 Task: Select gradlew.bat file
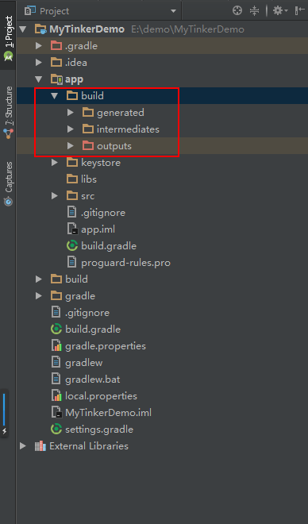[93, 380]
